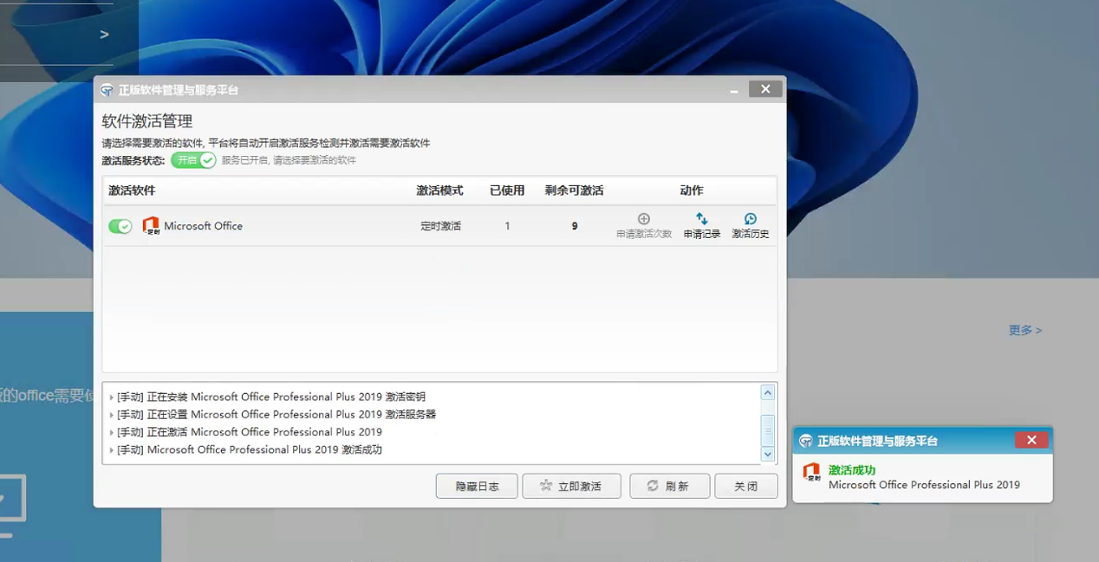Click the Microsoft Office icon in software list
Image resolution: width=1099 pixels, height=562 pixels.
151,226
